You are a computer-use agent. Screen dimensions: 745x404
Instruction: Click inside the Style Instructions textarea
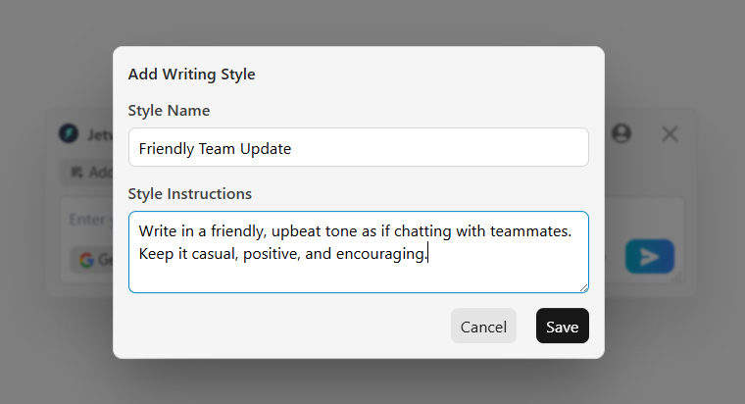358,273
